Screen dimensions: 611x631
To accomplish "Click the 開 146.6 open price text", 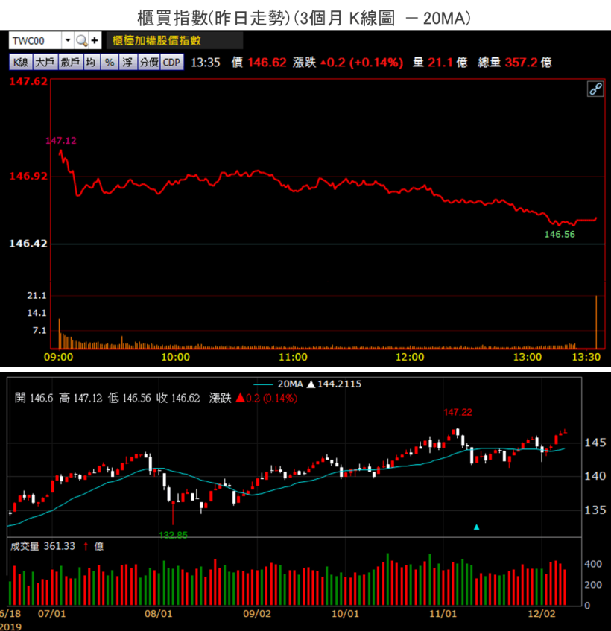I will tap(34, 398).
